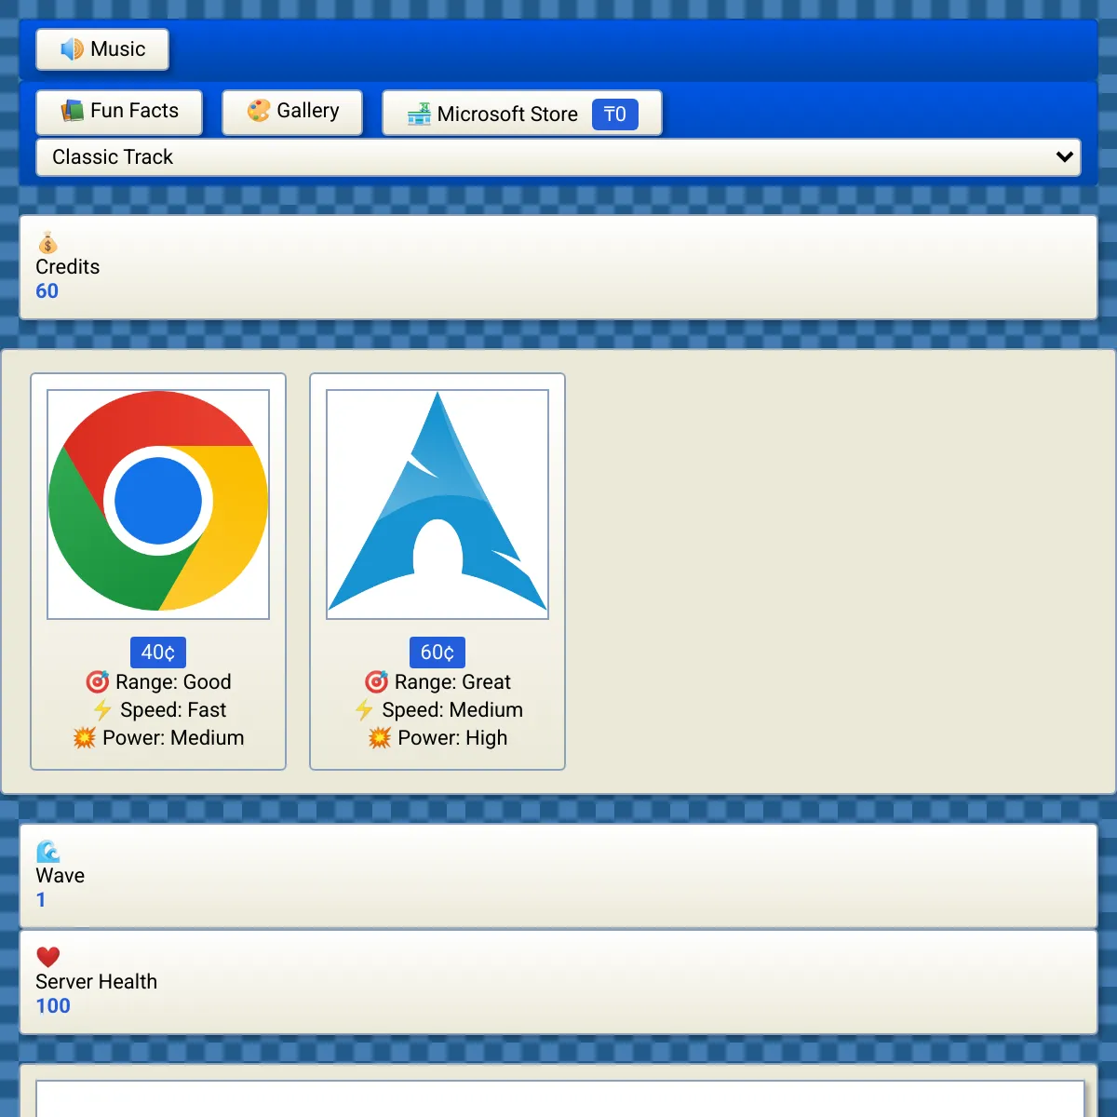1117x1117 pixels.
Task: Click the 60¢ price badge
Action: point(437,653)
